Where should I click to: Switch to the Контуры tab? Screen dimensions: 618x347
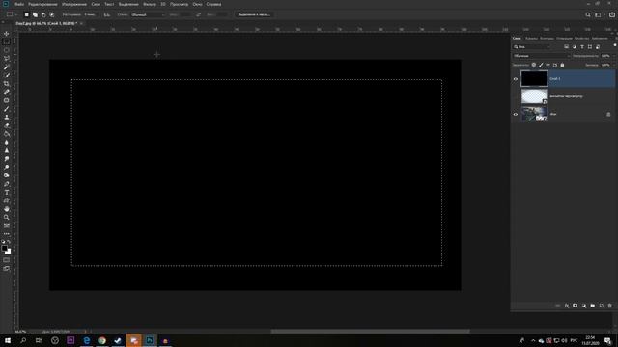(x=547, y=39)
